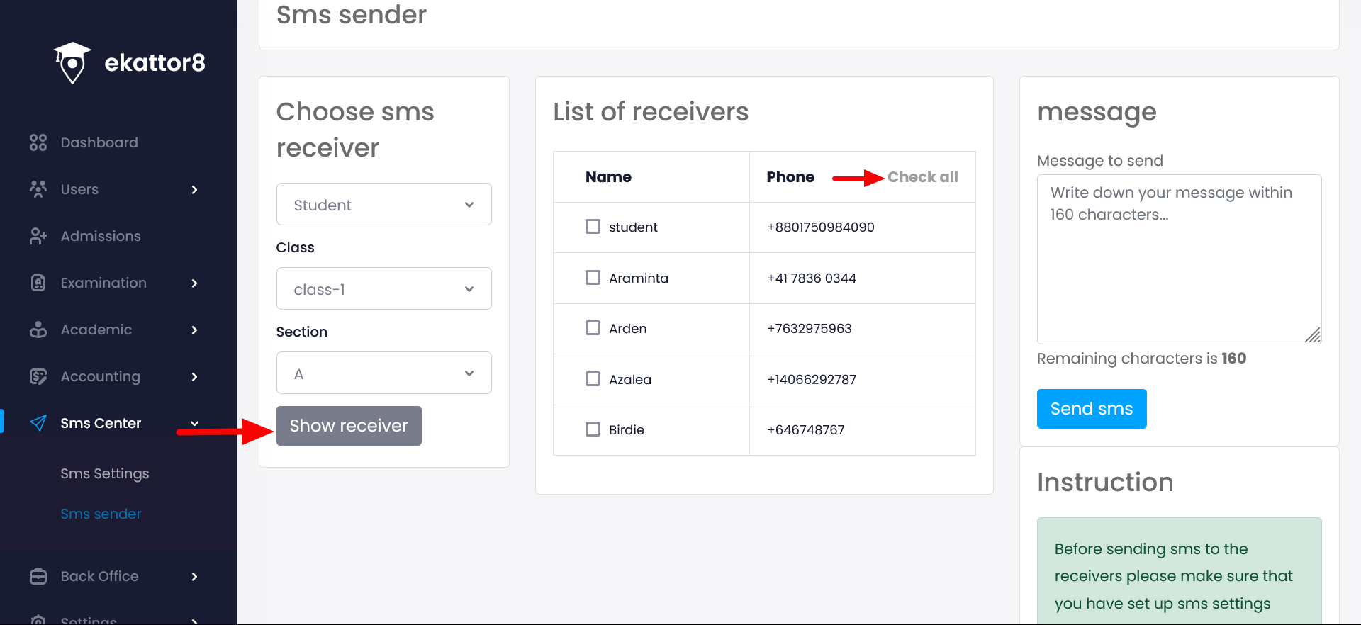Screen dimensions: 1361x625
Task: Check the box next to Azalea
Action: tap(593, 379)
